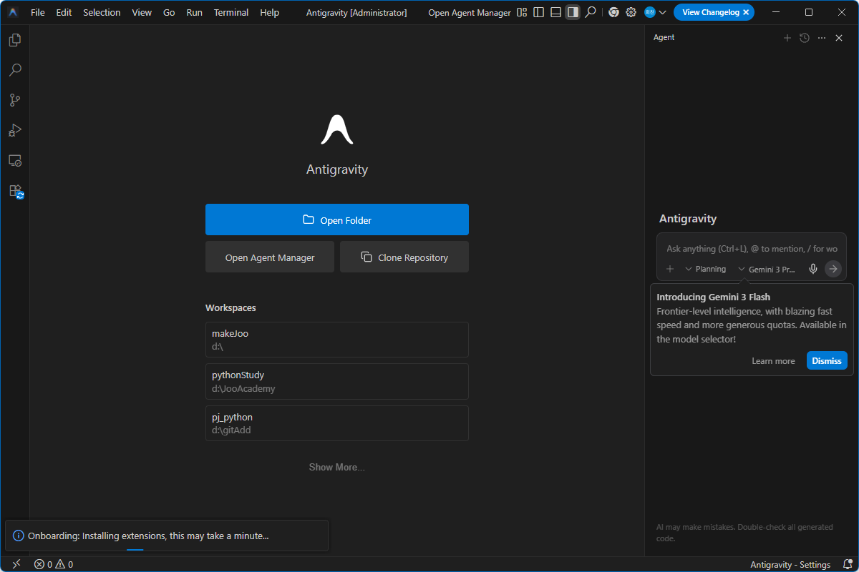Click Learn more in Gemini 3 Flash notice
Viewport: 859px width, 572px height.
pyautogui.click(x=773, y=361)
